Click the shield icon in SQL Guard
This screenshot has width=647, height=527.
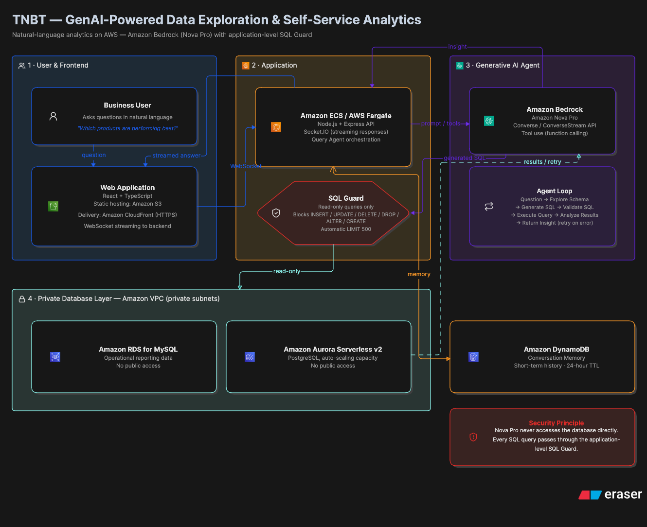point(276,213)
